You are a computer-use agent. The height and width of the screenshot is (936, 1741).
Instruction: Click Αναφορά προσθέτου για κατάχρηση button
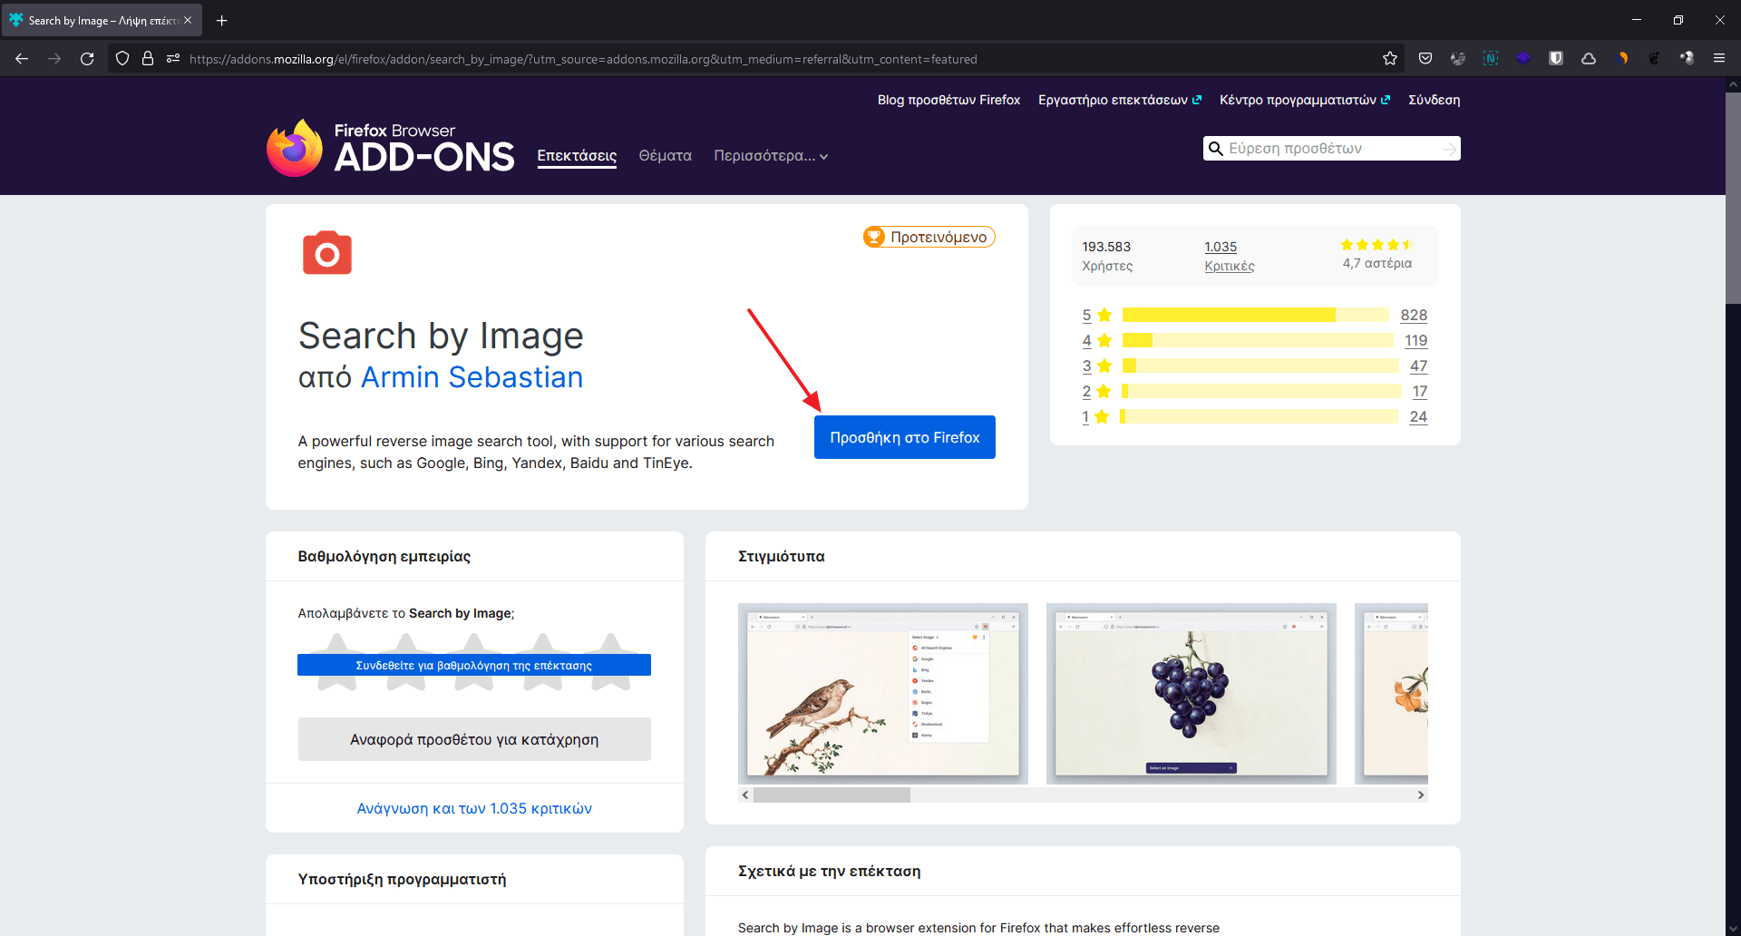coord(474,739)
